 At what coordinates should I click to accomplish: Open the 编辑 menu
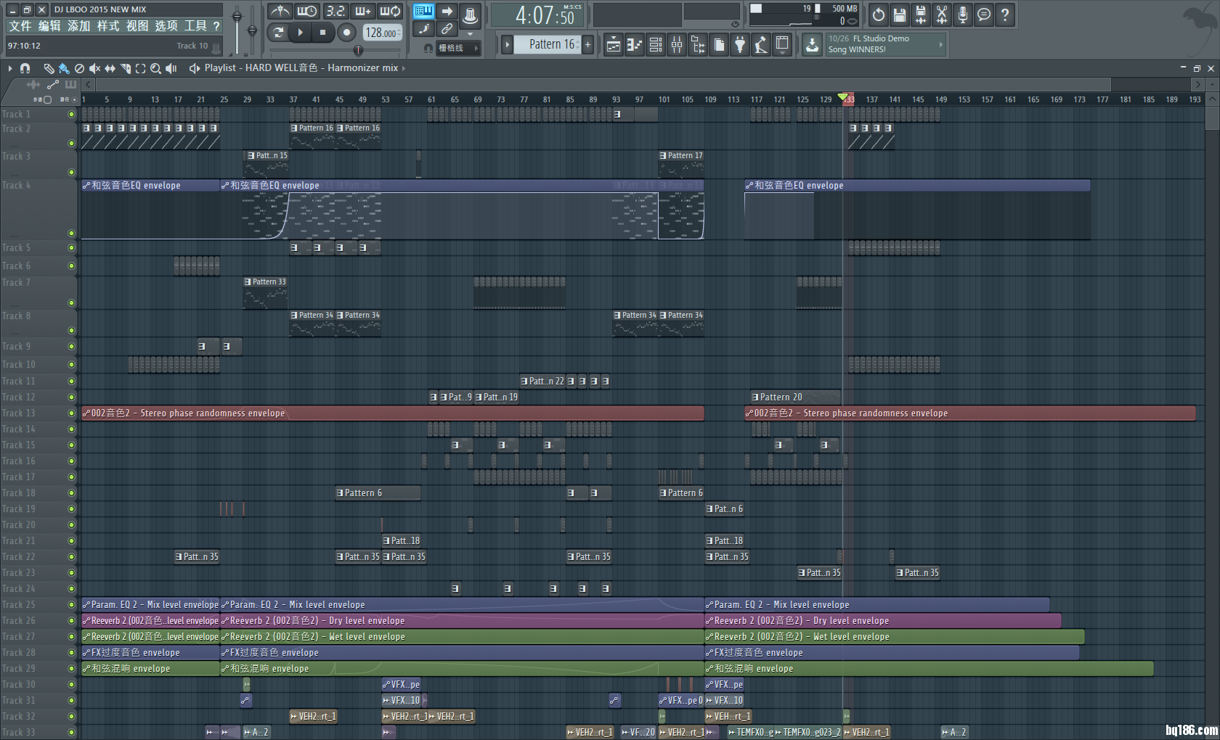point(49,26)
